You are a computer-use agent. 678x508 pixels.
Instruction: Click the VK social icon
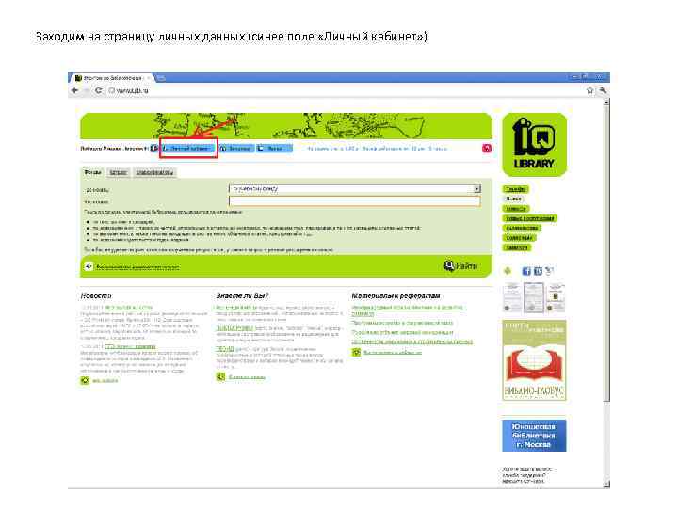(538, 271)
